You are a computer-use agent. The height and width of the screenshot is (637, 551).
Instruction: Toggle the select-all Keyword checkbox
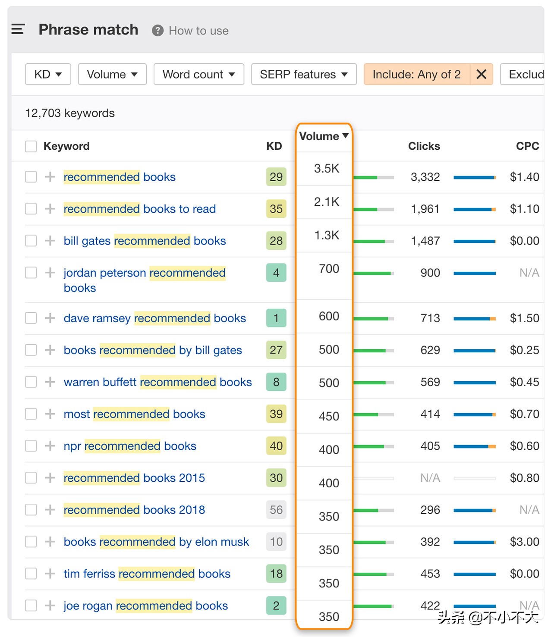pos(31,146)
